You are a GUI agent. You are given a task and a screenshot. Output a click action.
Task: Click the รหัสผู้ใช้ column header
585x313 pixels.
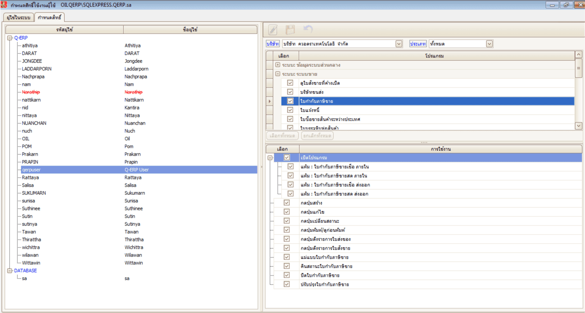tap(65, 30)
